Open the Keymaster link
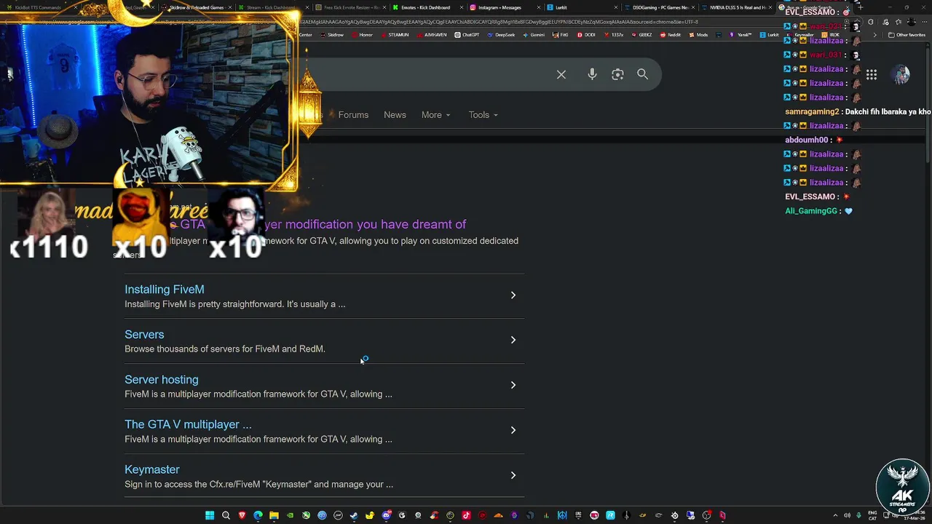 151,469
